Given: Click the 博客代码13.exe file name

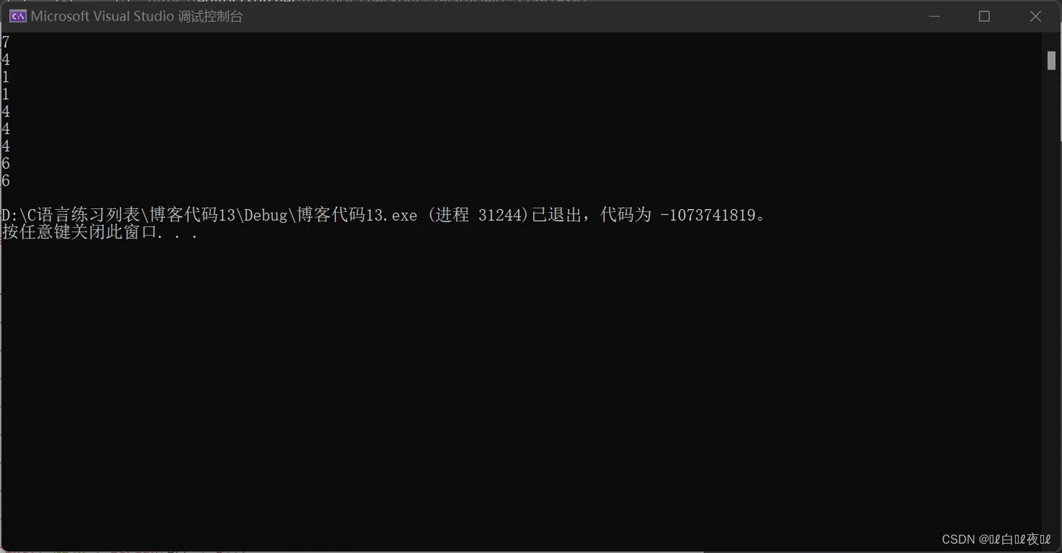Looking at the screenshot, I should 357,215.
